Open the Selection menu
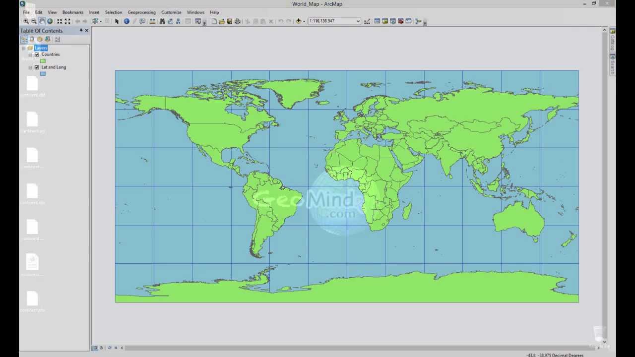 click(x=114, y=12)
